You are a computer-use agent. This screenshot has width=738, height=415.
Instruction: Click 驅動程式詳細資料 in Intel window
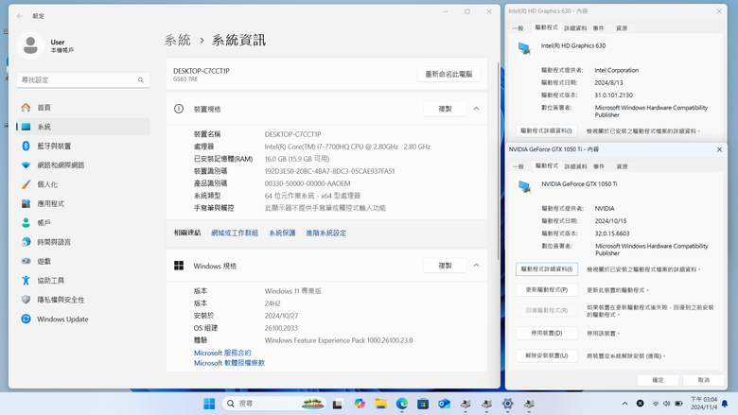tap(546, 130)
